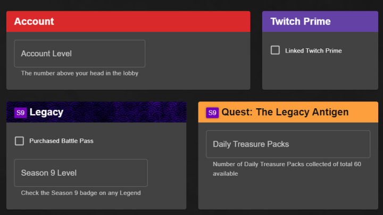383x215 pixels.
Task: Enable the Purchased Battle Pass checkbox
Action: click(x=19, y=141)
